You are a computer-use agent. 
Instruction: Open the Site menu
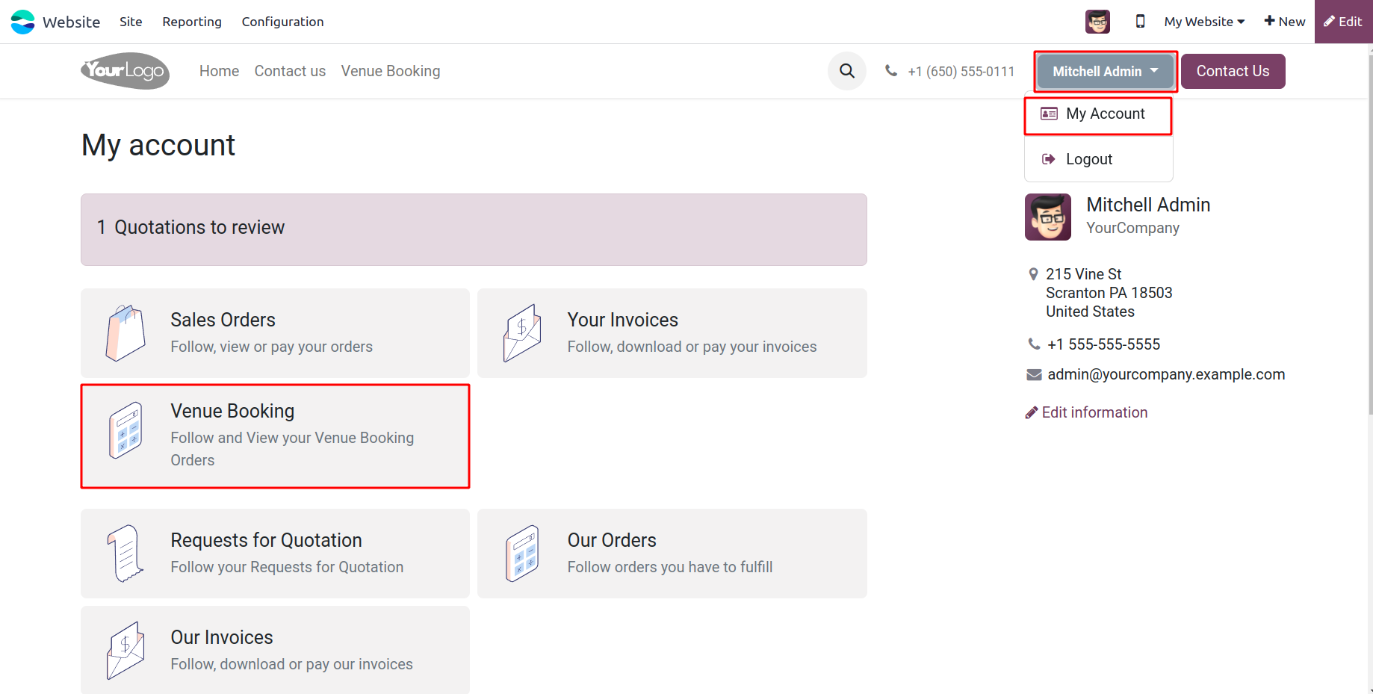click(131, 22)
